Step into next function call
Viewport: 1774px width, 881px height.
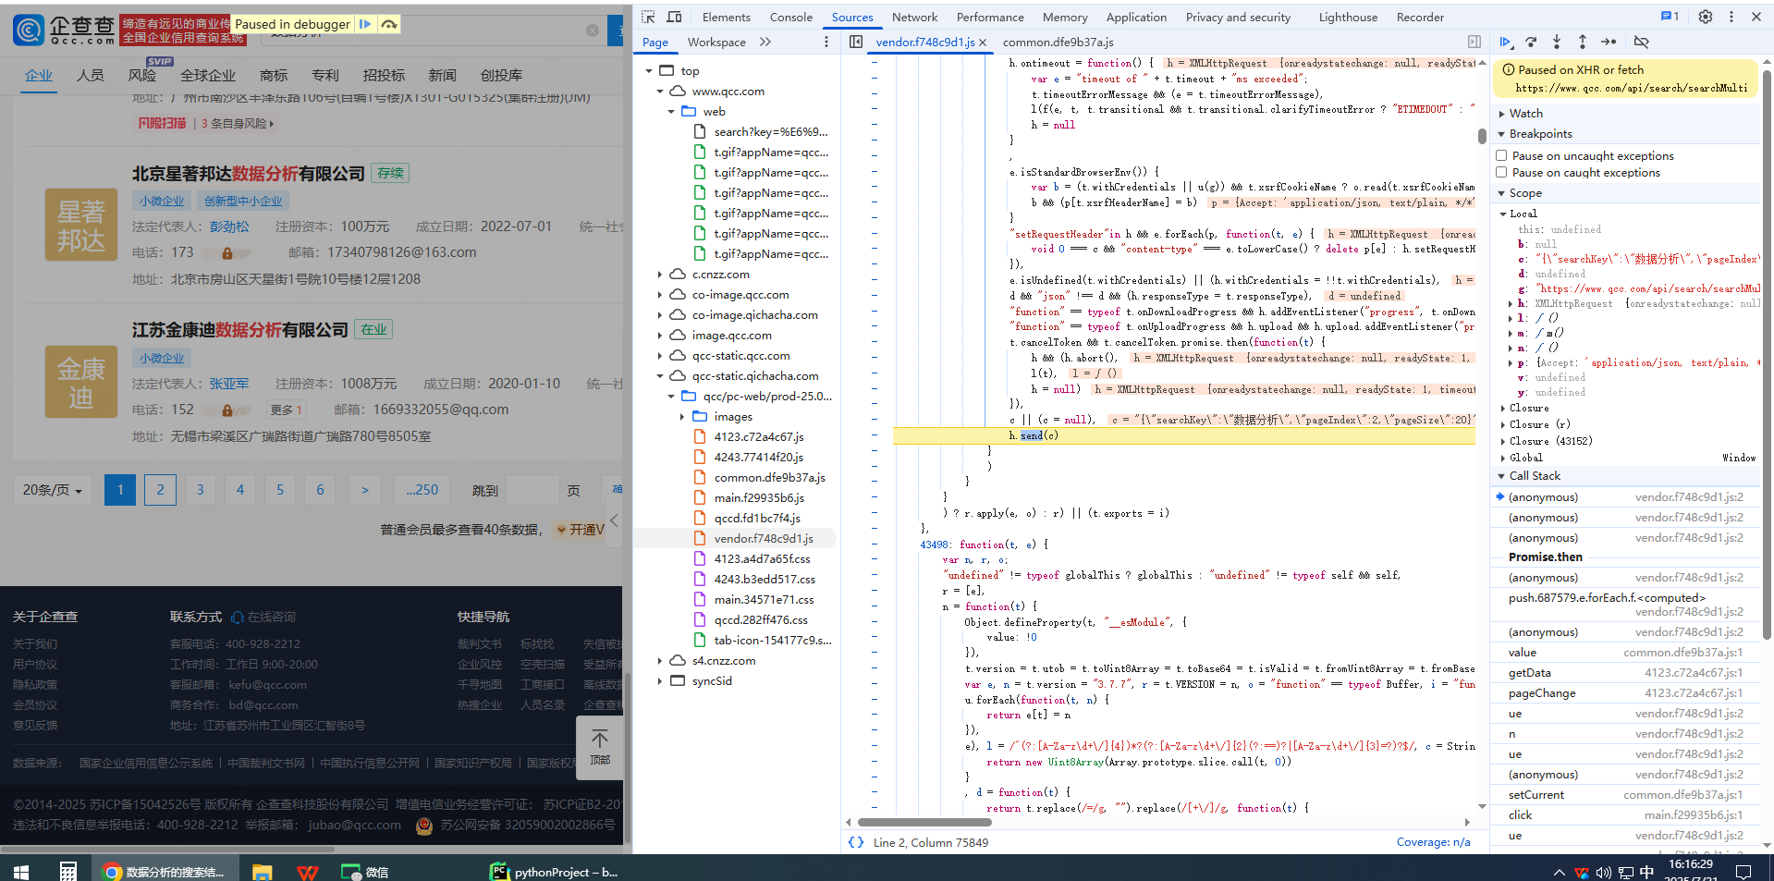click(x=1557, y=42)
